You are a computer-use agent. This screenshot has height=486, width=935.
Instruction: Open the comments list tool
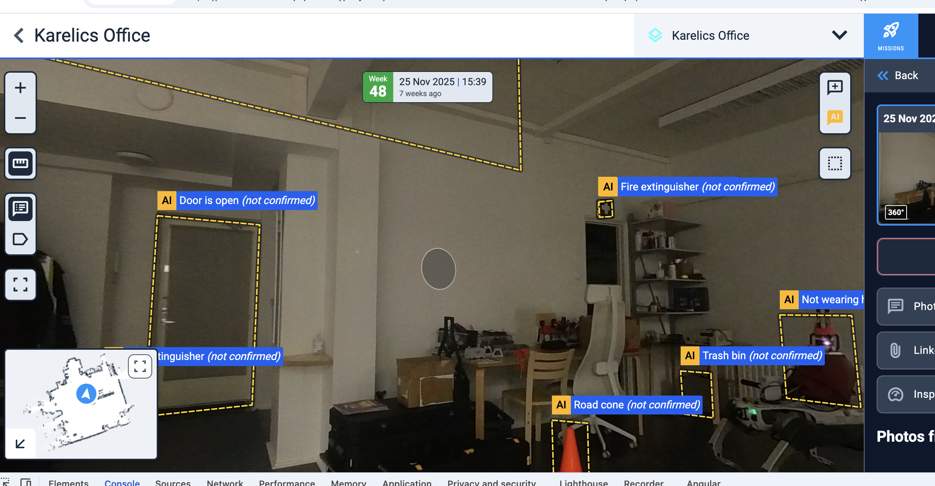coord(20,208)
